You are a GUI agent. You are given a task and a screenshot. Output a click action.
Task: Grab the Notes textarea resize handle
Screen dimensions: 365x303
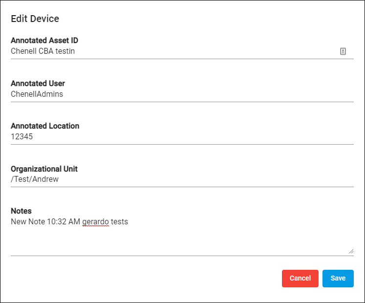point(351,251)
